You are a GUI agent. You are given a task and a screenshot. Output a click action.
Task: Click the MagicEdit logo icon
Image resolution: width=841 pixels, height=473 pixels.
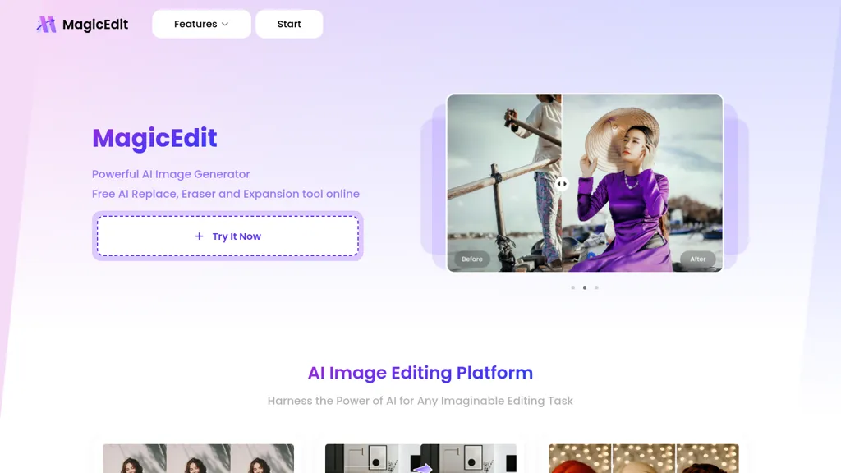coord(46,24)
